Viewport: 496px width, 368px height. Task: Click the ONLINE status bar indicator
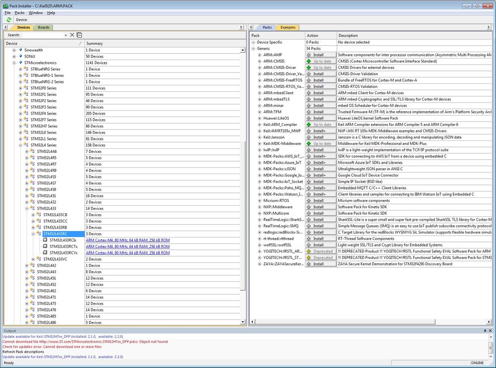point(477,363)
